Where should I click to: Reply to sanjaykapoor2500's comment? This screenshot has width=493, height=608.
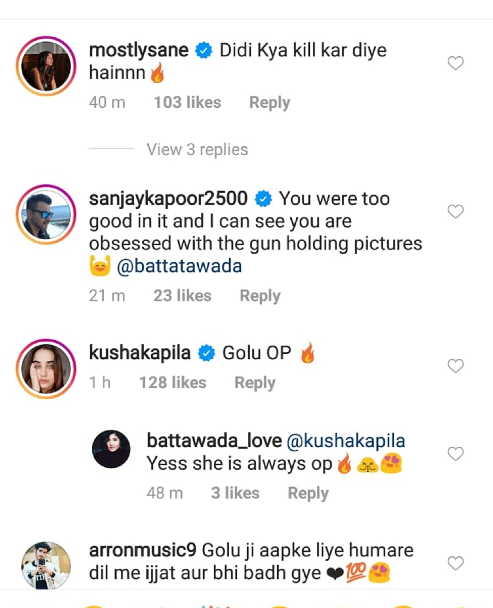click(260, 296)
